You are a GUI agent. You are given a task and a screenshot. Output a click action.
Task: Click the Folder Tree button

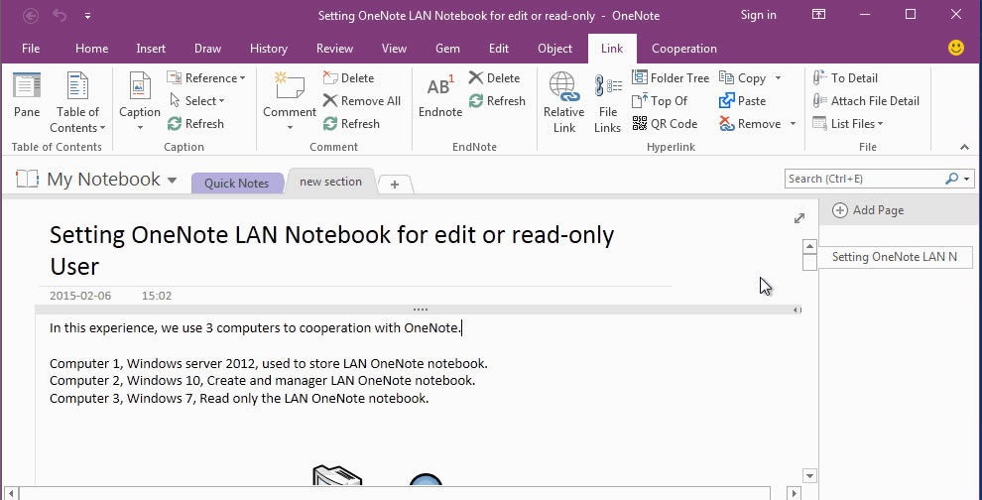point(671,77)
